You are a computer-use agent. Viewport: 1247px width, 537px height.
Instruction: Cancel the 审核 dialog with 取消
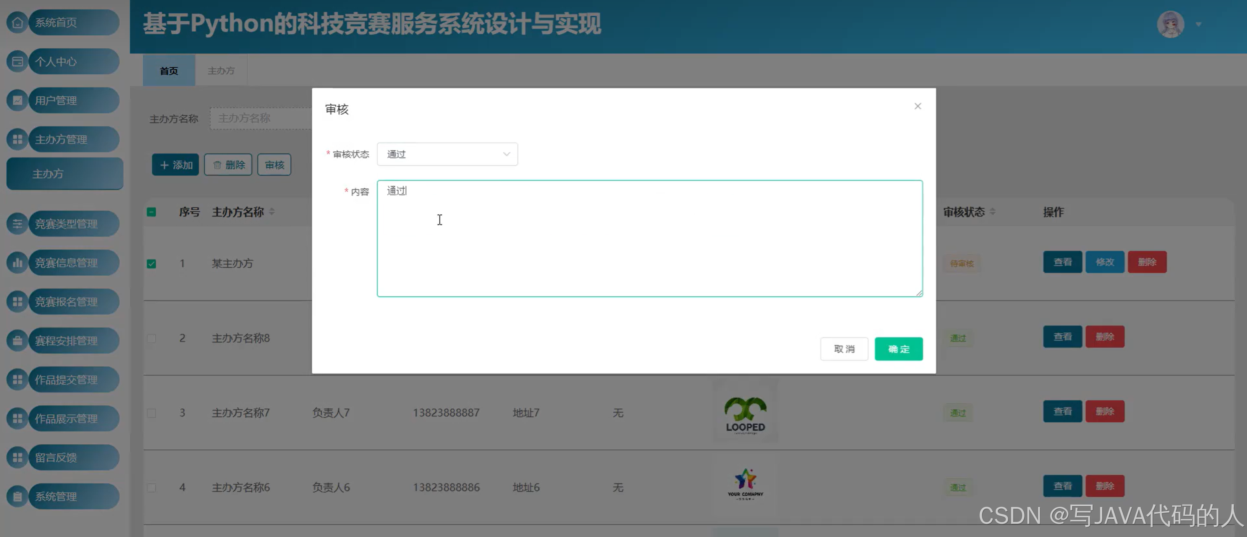pyautogui.click(x=844, y=348)
